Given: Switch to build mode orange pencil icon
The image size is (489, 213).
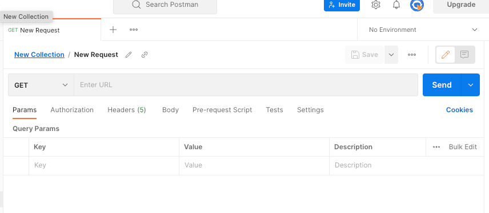Looking at the screenshot, I should 446,55.
